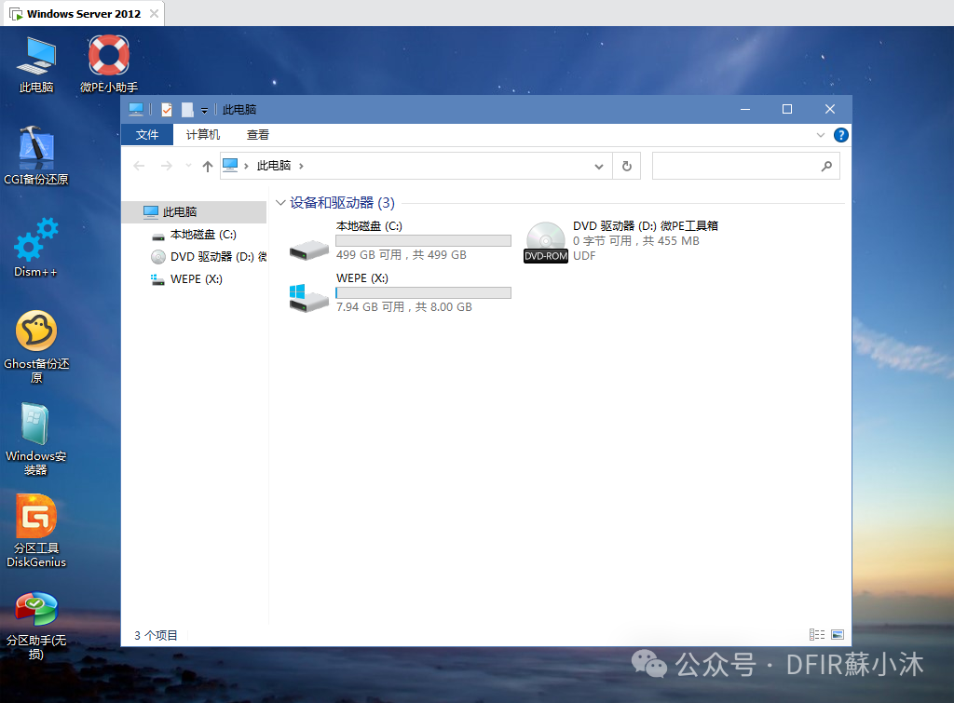
Task: Refresh the current folder view
Action: pos(627,166)
